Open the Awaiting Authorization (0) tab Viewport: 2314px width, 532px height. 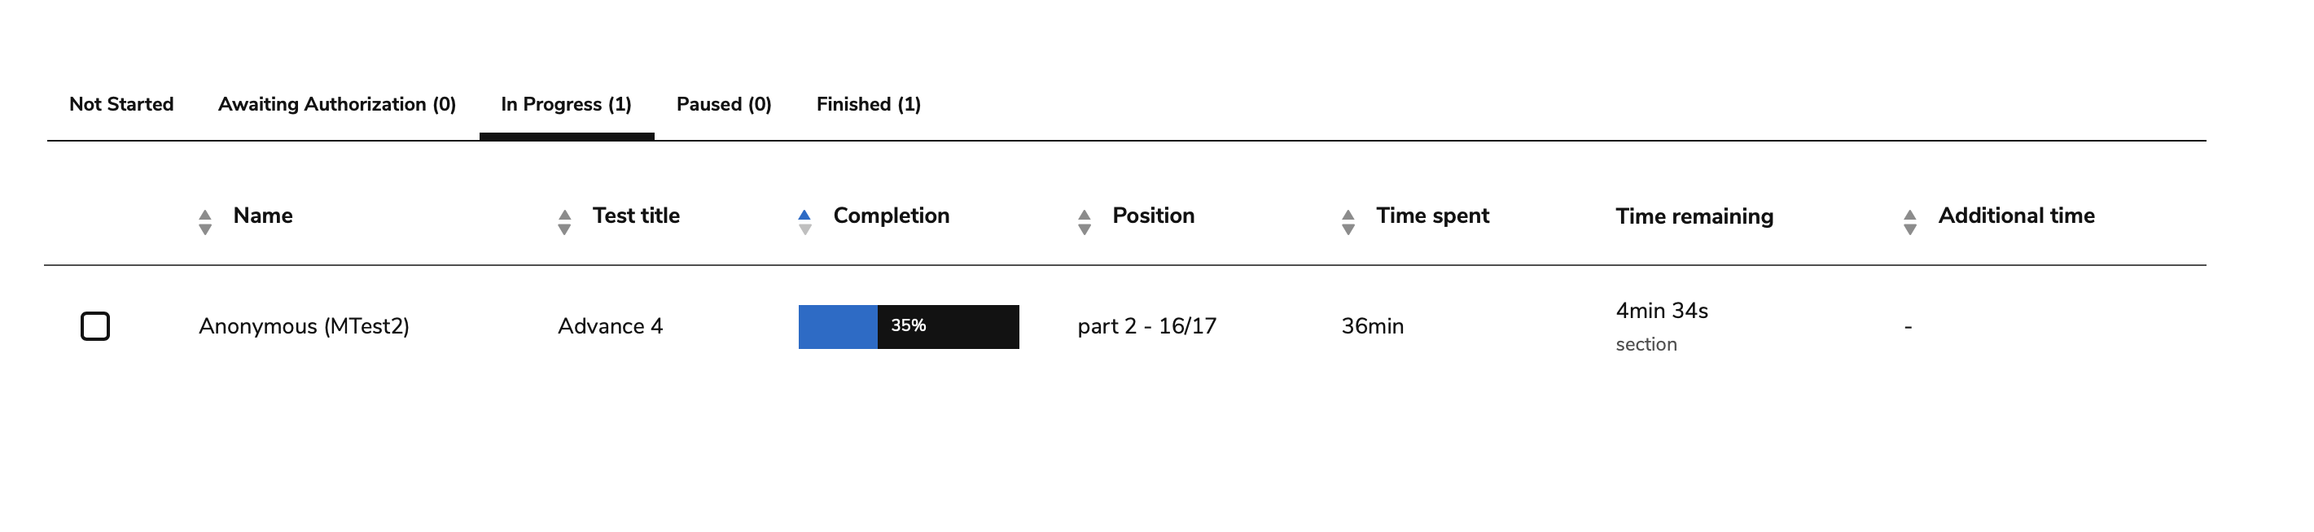pos(337,104)
